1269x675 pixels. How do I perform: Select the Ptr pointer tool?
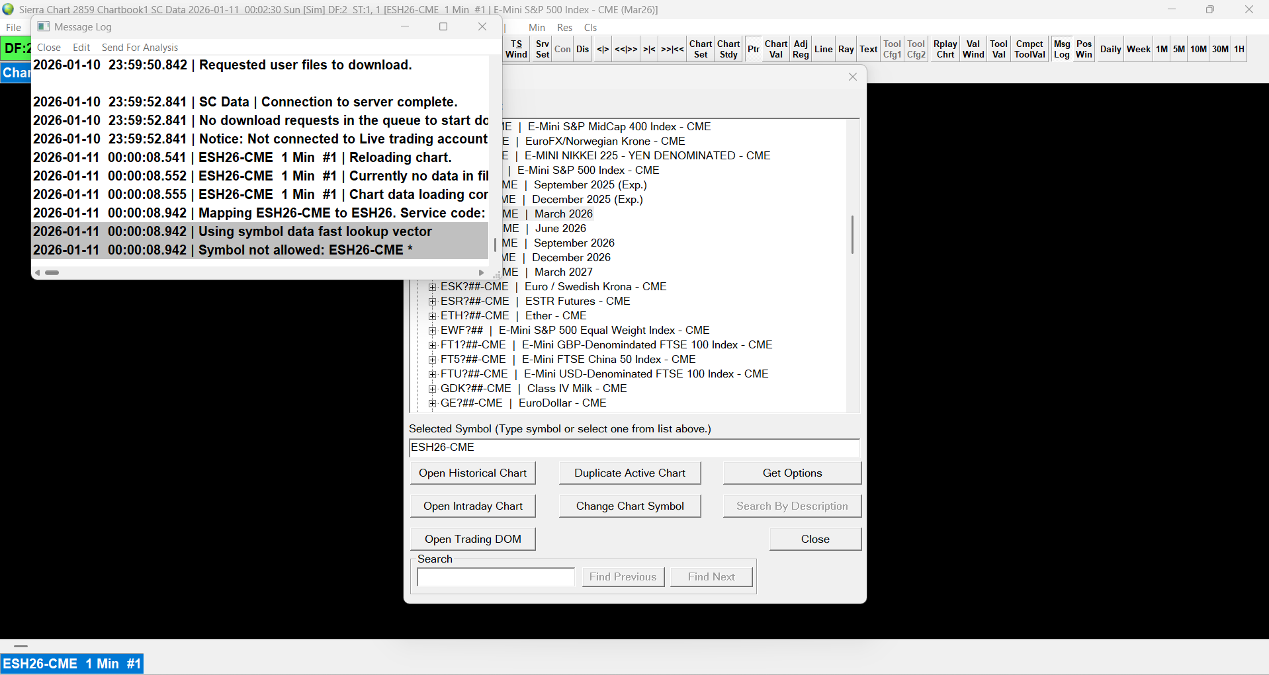coord(754,49)
